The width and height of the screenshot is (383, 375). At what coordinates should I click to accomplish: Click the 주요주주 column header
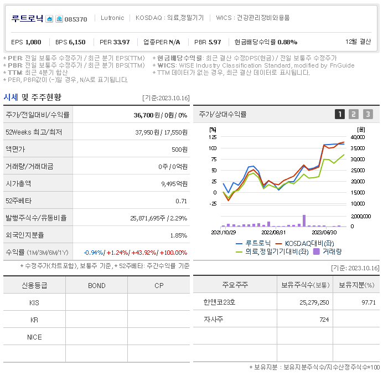[x=235, y=285]
